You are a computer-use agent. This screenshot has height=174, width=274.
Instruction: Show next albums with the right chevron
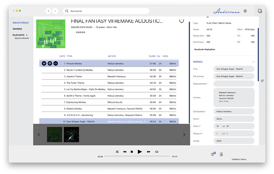pyautogui.click(x=184, y=135)
